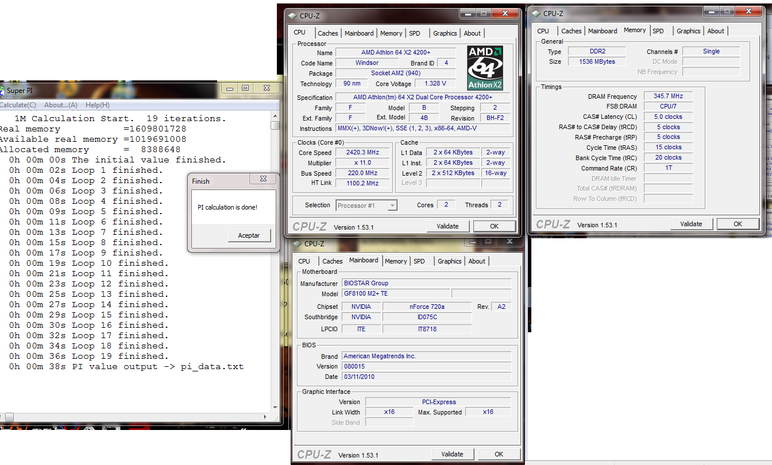Select Graphics tab in the Memory window
The width and height of the screenshot is (772, 465).
pyautogui.click(x=689, y=31)
